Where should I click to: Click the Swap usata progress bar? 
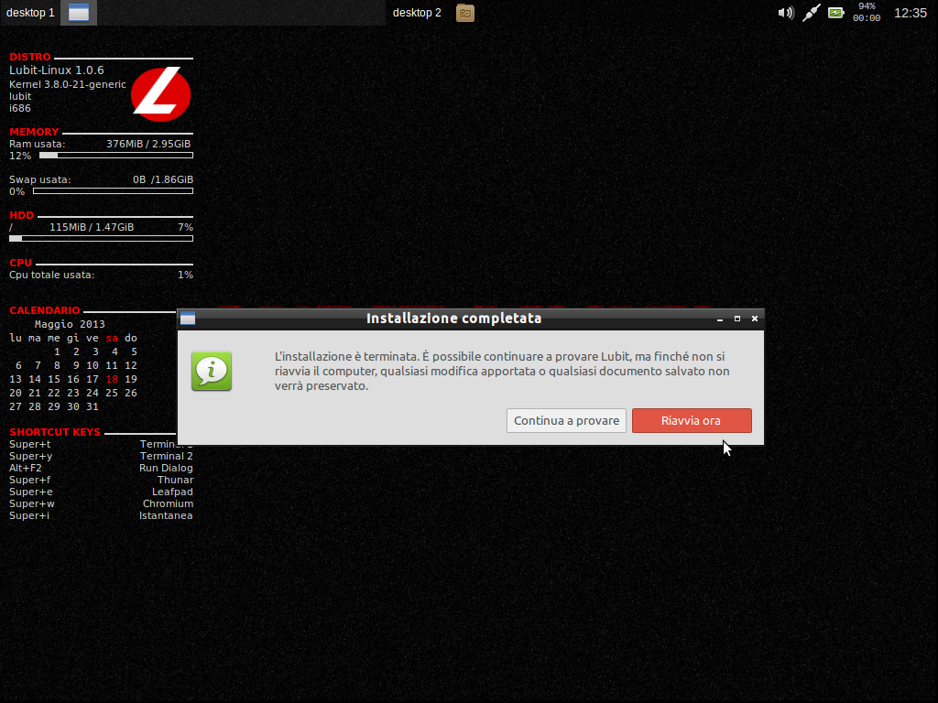click(x=115, y=190)
